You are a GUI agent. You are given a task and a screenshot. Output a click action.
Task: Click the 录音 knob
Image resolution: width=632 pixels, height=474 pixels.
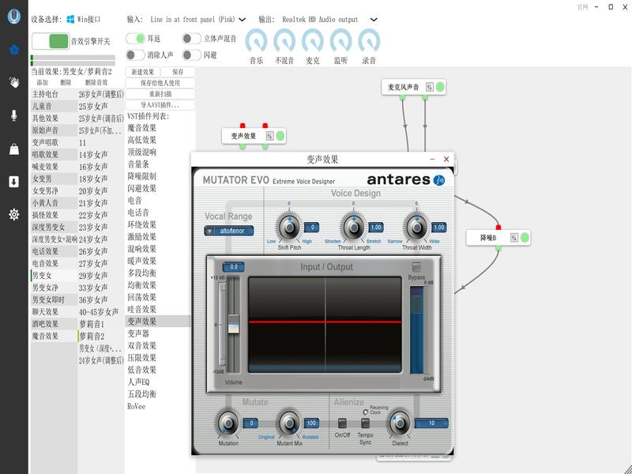[369, 40]
